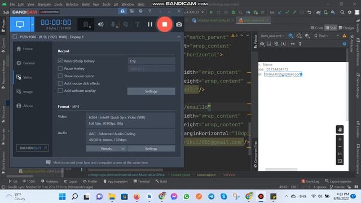Click Git commit checkmark icon
The image size is (361, 203).
pyautogui.click(x=287, y=12)
